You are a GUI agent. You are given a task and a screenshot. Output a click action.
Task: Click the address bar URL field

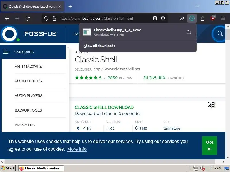point(96,18)
